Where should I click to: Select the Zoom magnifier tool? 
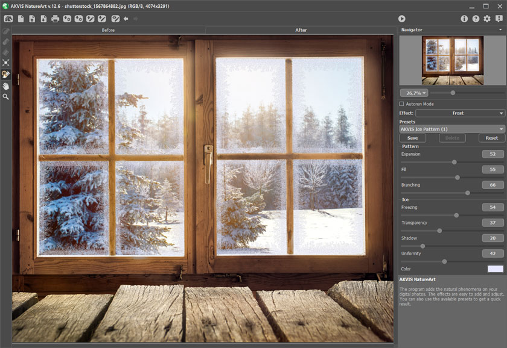6,97
